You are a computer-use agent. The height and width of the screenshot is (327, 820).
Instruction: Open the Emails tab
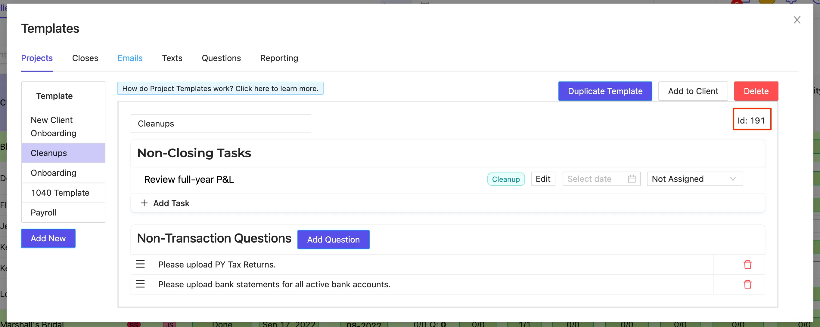[x=130, y=58]
